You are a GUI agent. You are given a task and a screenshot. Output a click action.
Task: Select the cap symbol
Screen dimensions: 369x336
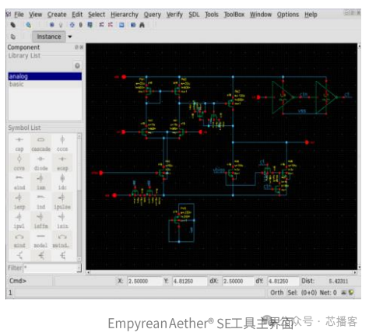pos(19,144)
